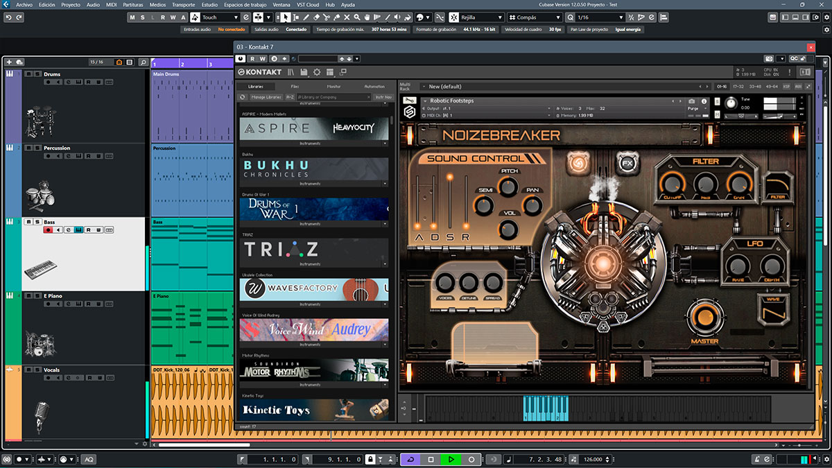Adjust the Noizebreaker Cutoff filter knob

671,183
